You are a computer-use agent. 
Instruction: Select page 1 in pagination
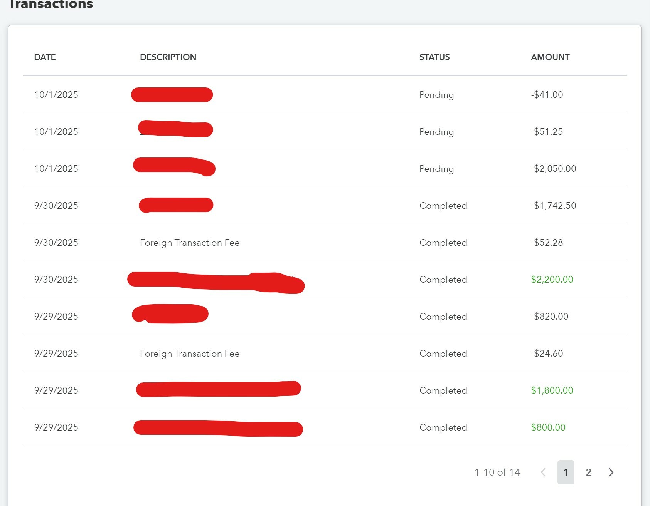coord(566,472)
